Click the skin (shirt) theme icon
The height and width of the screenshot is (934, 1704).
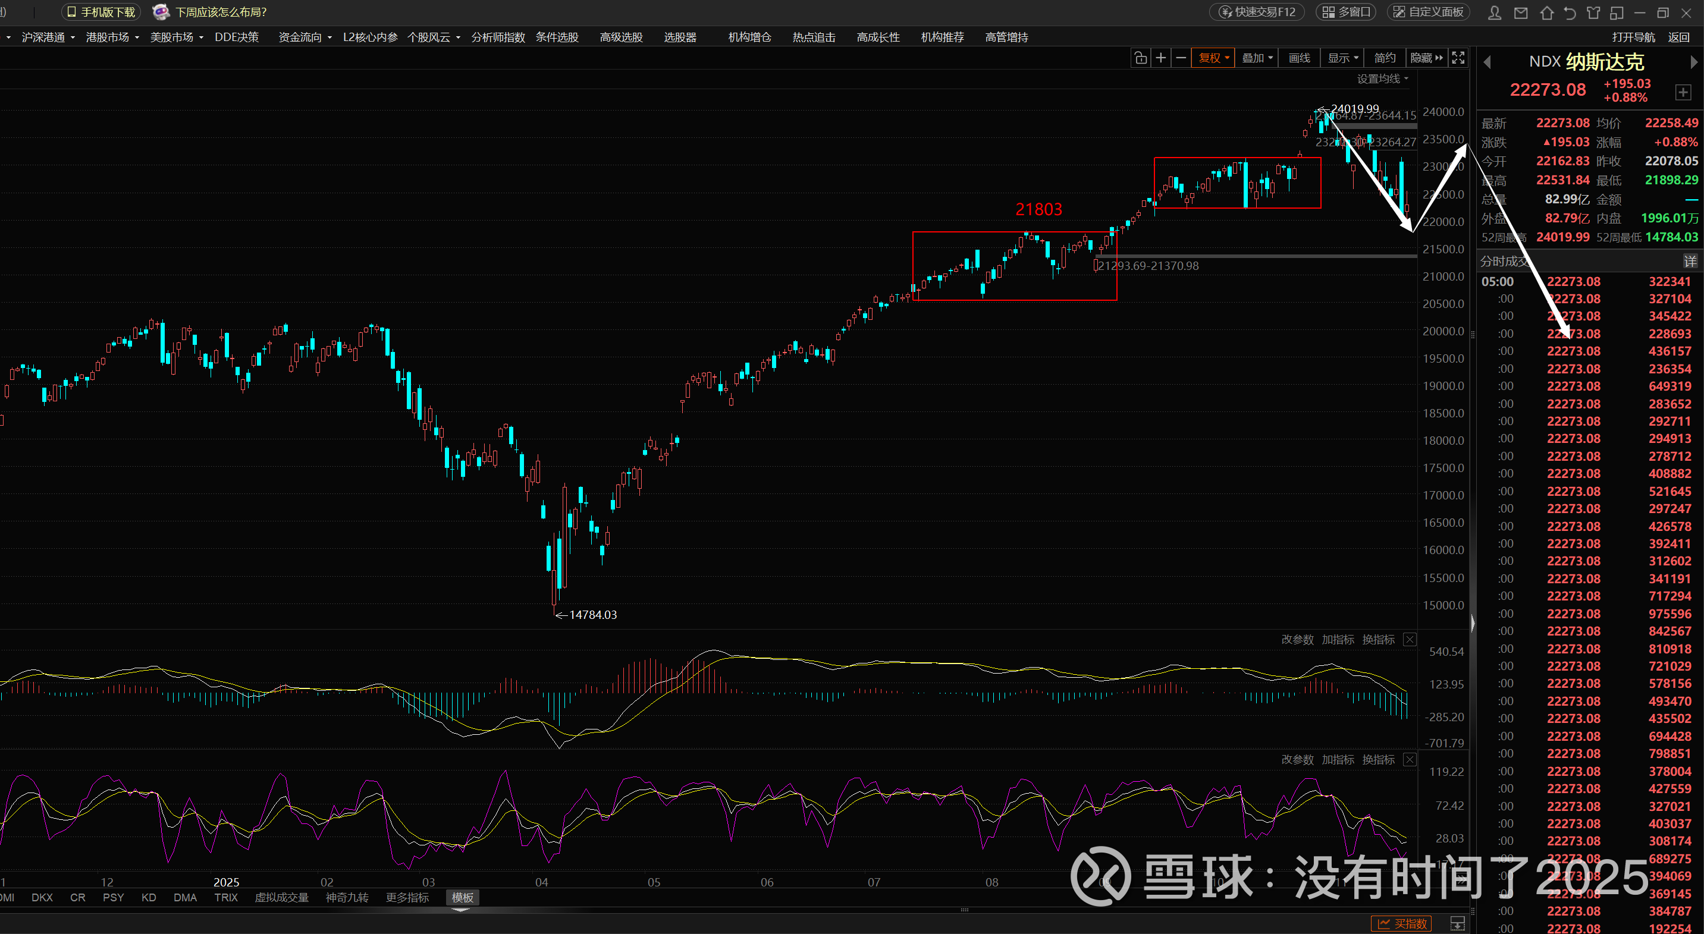click(1593, 12)
